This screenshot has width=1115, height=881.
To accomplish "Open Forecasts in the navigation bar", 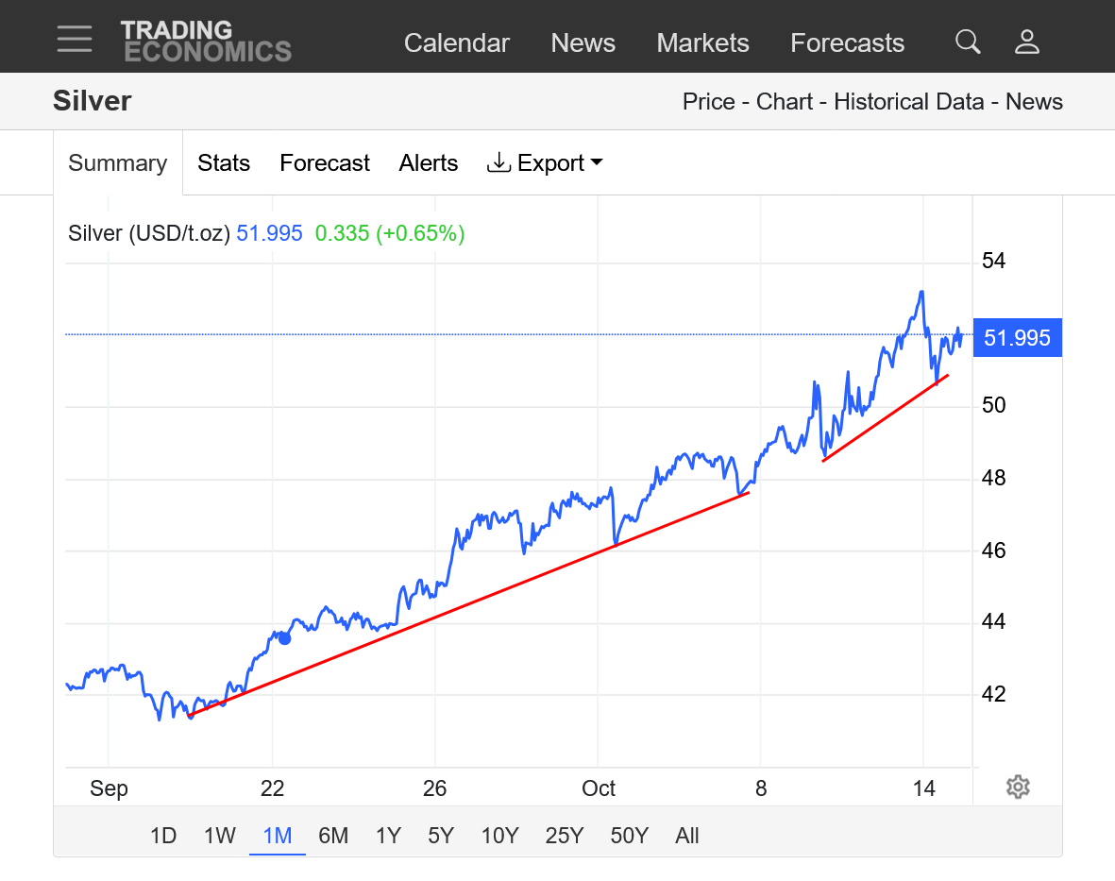I will click(847, 43).
